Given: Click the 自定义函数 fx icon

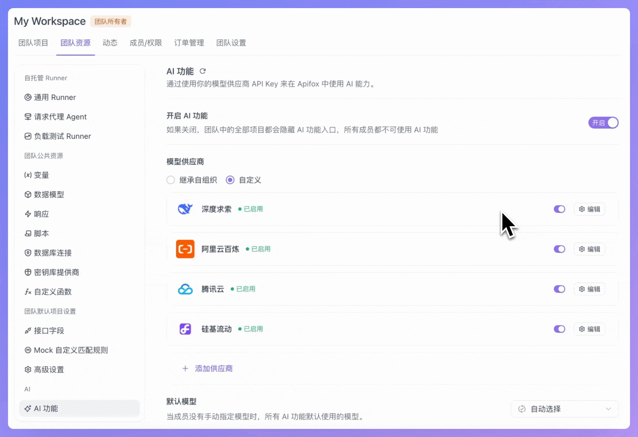Looking at the screenshot, I should coord(28,292).
